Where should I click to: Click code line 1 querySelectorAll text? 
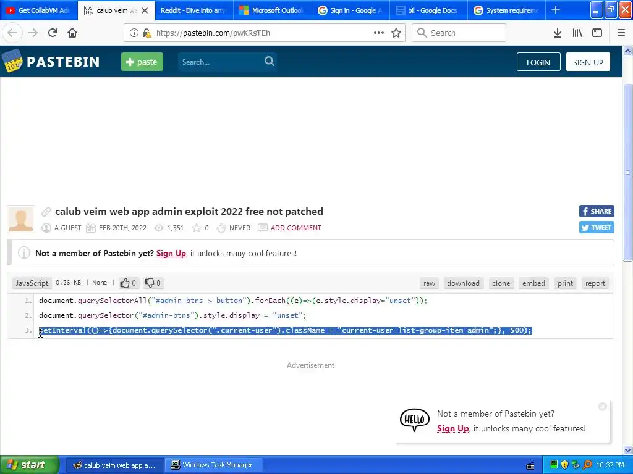233,301
